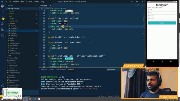Viewport: 180px width, 101px height.
Task: Click the browser icon in Windows taskbar
Action: point(34,99)
